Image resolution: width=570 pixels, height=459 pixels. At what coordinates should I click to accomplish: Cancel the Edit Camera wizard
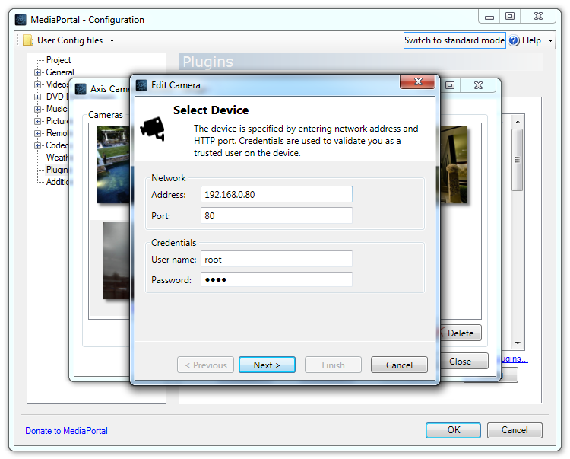point(399,365)
